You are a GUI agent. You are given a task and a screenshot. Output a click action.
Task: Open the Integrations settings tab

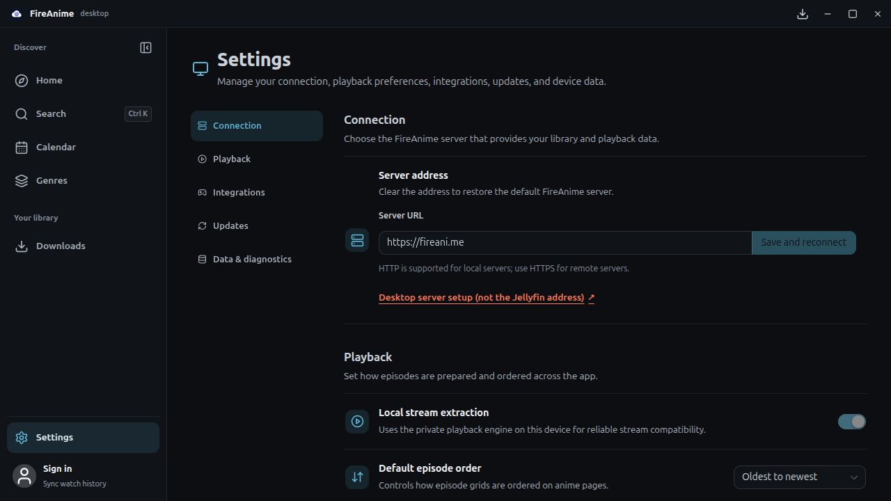[257, 193]
